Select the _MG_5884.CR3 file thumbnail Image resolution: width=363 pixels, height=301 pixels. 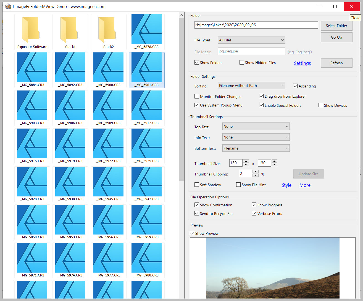pyautogui.click(x=32, y=70)
